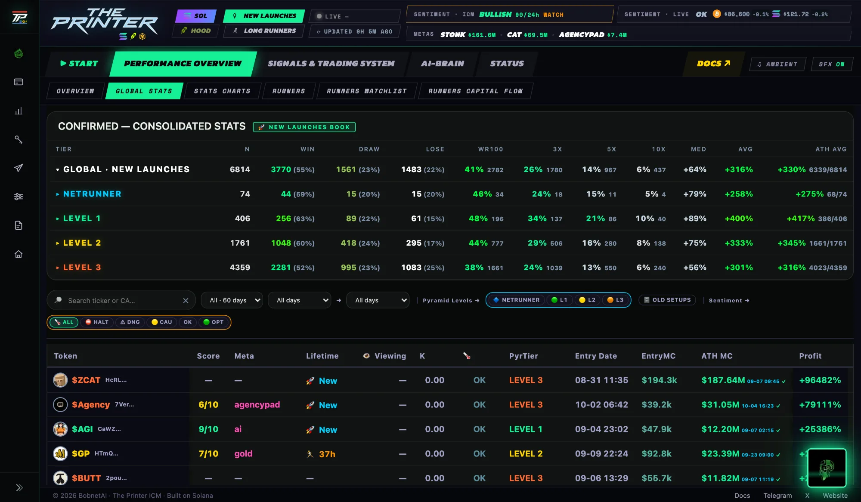Toggle the Ambient music button
The width and height of the screenshot is (861, 502).
click(777, 64)
